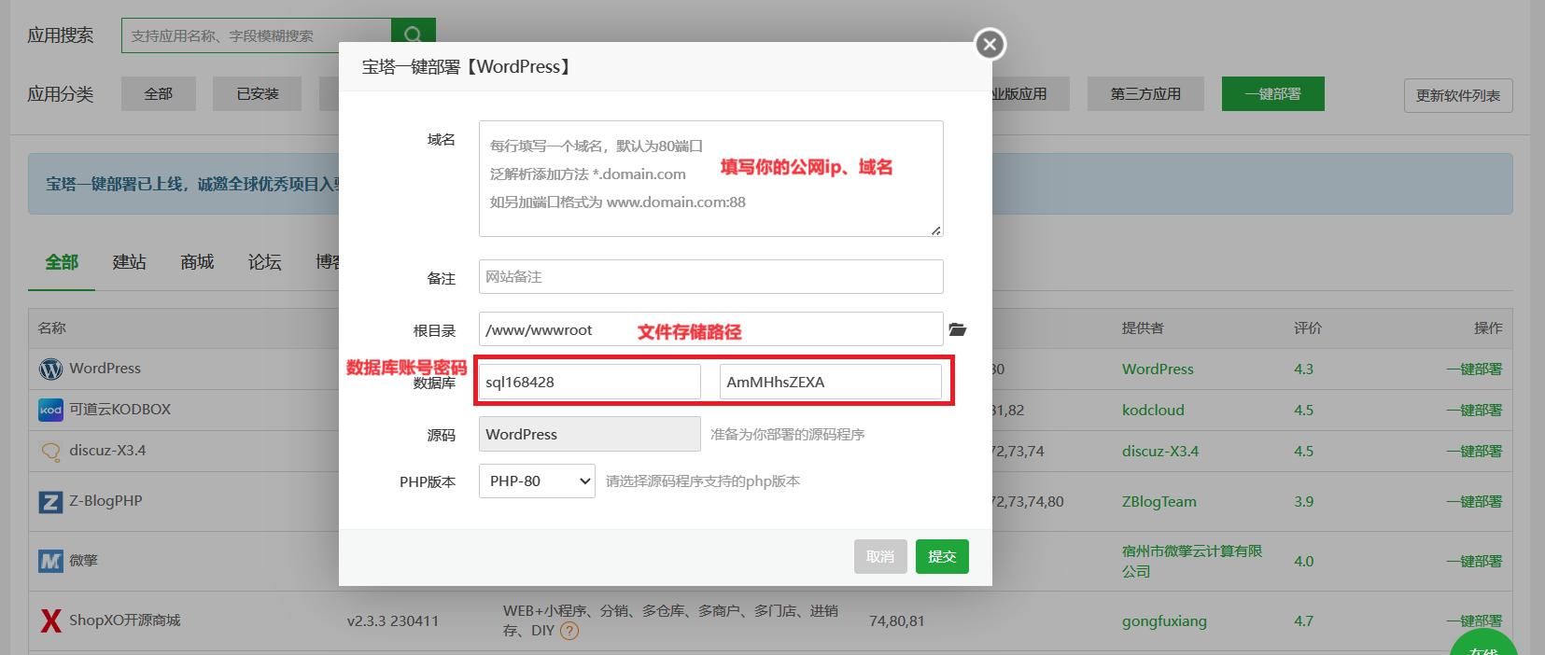Image resolution: width=1545 pixels, height=655 pixels.
Task: Click the WordPress source code field
Action: (589, 434)
